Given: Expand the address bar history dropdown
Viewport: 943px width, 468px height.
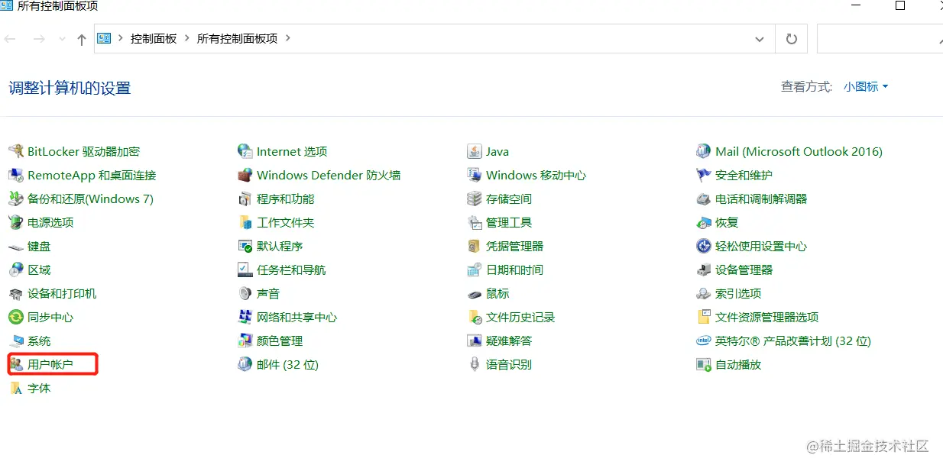Looking at the screenshot, I should [x=760, y=38].
